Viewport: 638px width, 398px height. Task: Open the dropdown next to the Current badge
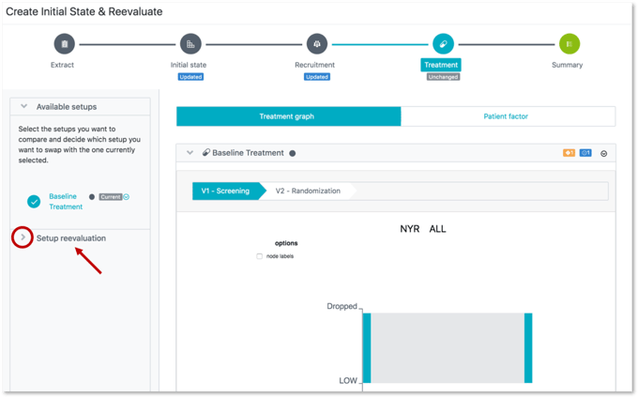point(127,197)
